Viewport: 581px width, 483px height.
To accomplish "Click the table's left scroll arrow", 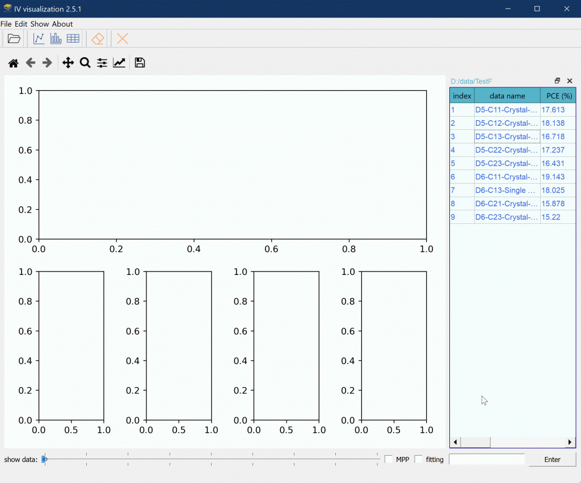I will tap(456, 442).
